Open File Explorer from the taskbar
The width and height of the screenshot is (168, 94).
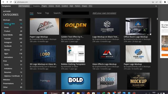pos(78,93)
